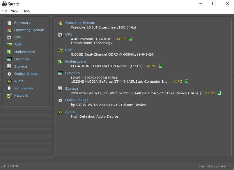This screenshot has width=234, height=170.
Task: Select CPU in the sidebar list
Action: 18,37
